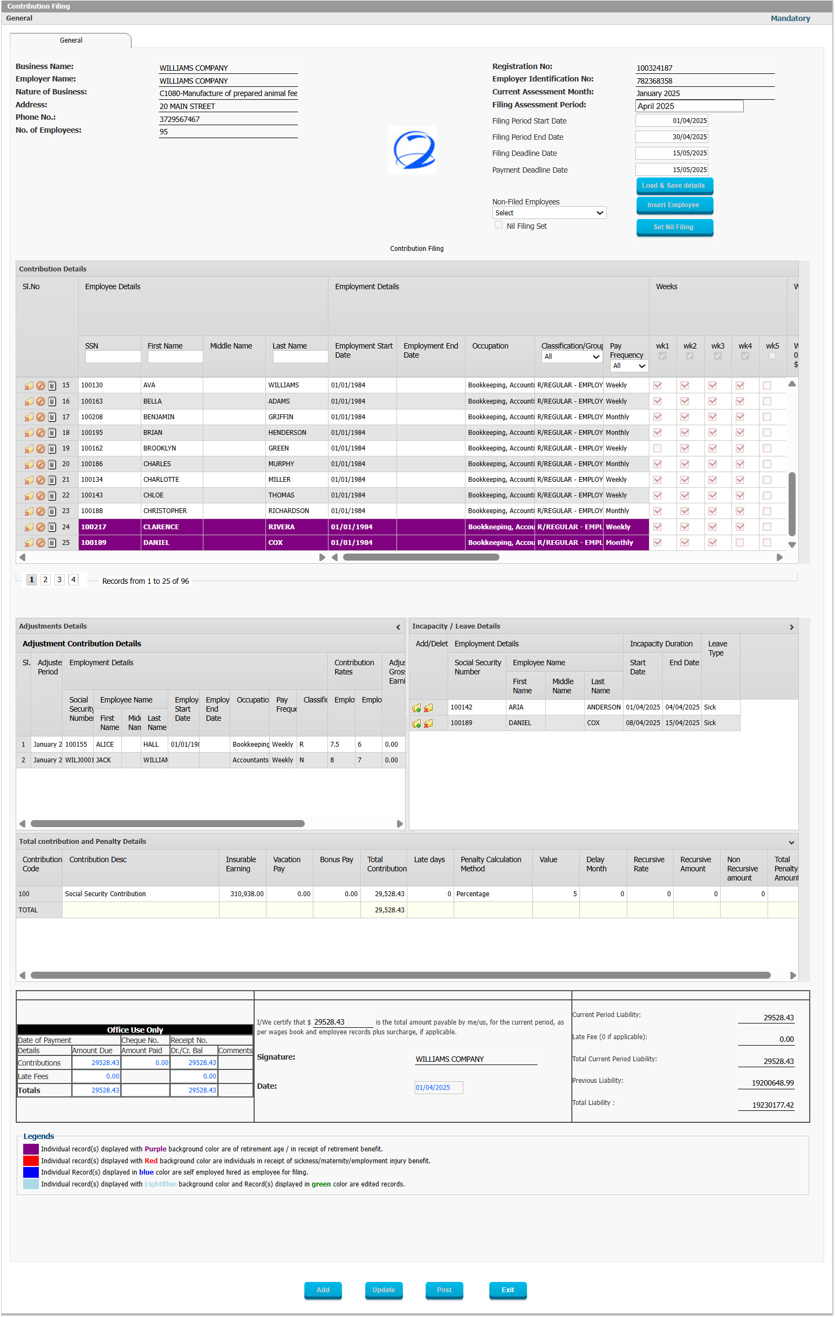Screen dimensions: 835x1317
Task: Click the Post button
Action: tap(444, 1290)
